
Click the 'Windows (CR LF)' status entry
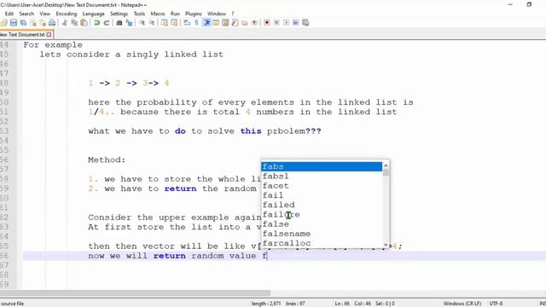pyautogui.click(x=462, y=304)
